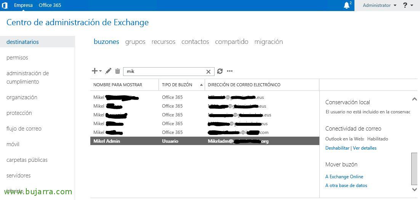The height and width of the screenshot is (200, 420).
Task: Click the Office logo icon
Action: [x=5, y=5]
